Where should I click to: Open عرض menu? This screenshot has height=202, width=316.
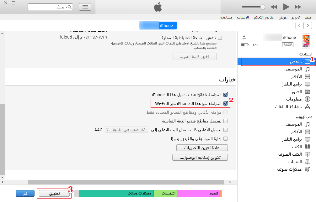(283, 17)
